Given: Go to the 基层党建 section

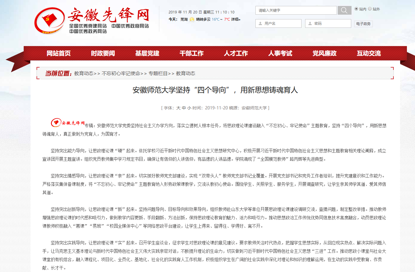Looking at the screenshot, I should pyautogui.click(x=147, y=53).
